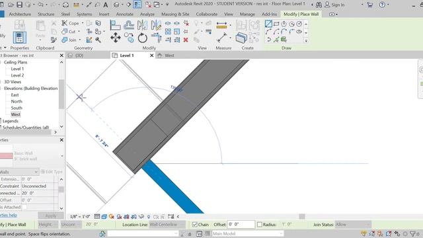
Task: Toggle the Attached property checkbox
Action: coord(24,207)
